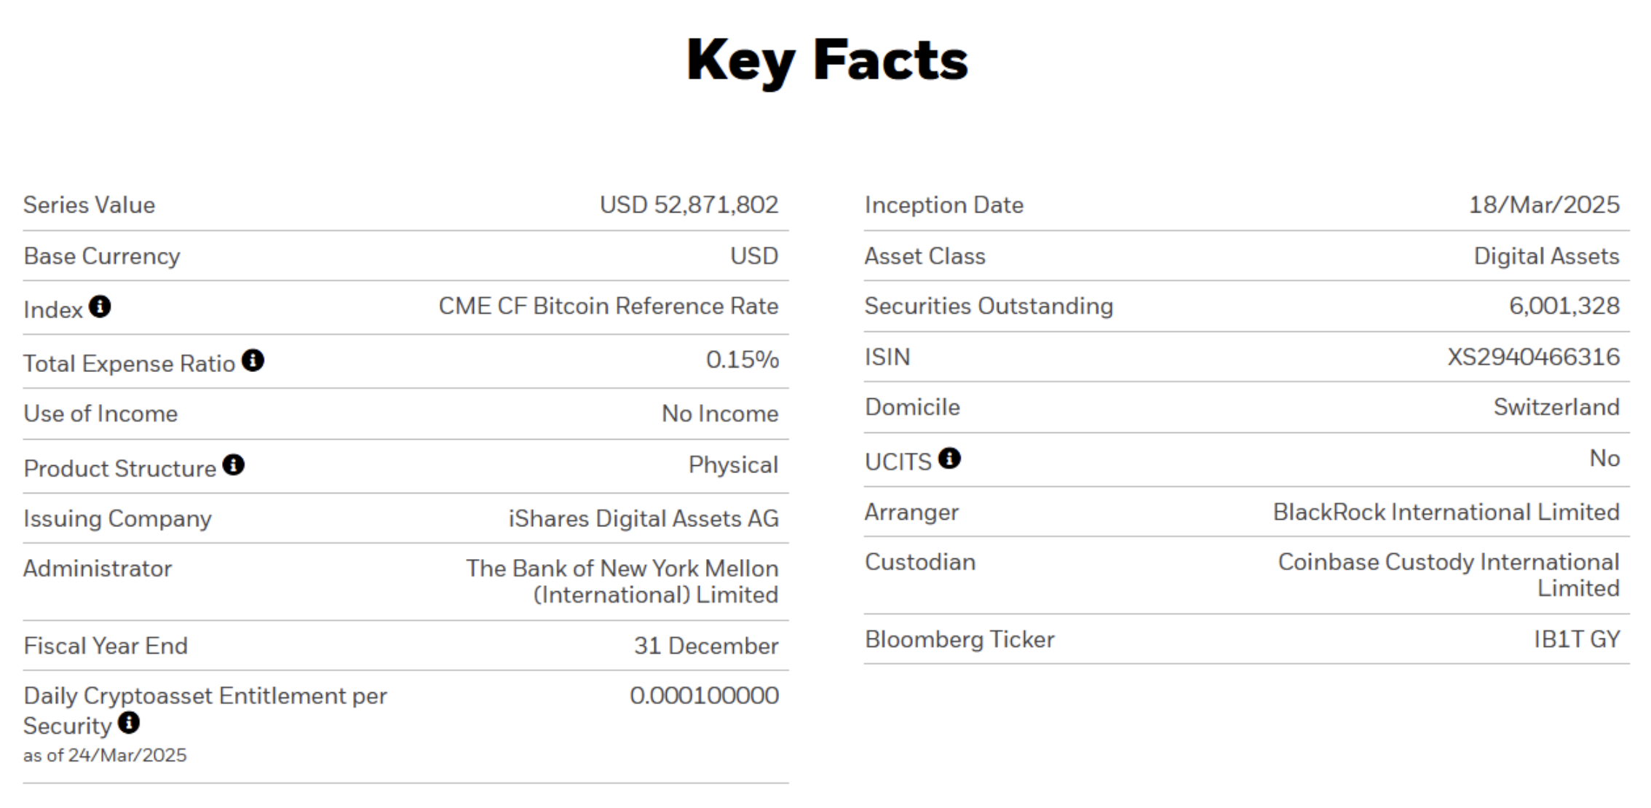The height and width of the screenshot is (808, 1651).
Task: Click the Securities Outstanding figure 6,001,328
Action: [x=1564, y=306]
